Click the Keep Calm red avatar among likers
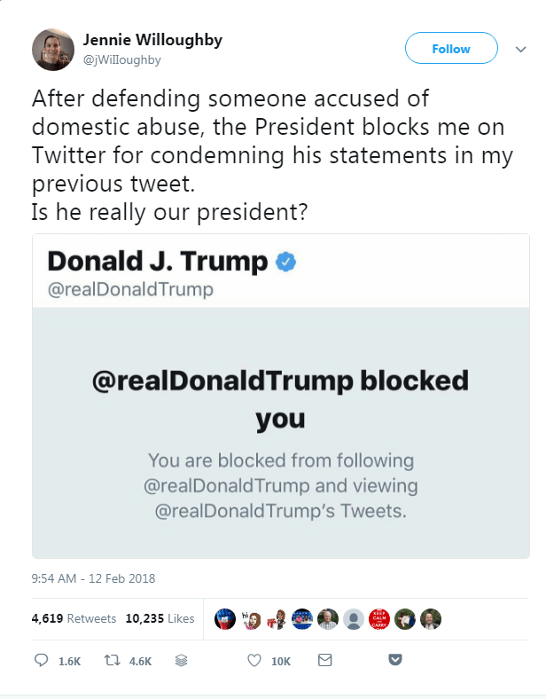The image size is (546, 699). coord(378,618)
